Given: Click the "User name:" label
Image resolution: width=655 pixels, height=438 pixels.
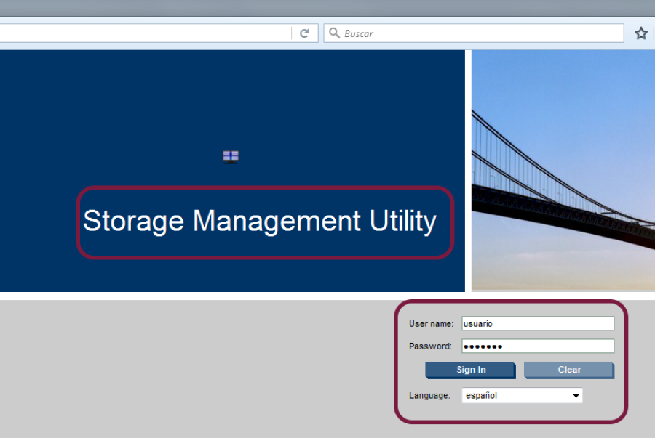Looking at the screenshot, I should [431, 324].
